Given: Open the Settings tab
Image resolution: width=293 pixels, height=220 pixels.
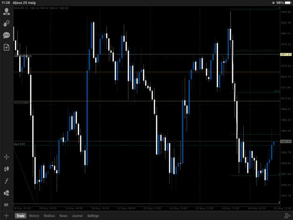Looking at the screenshot, I should pyautogui.click(x=93, y=216).
